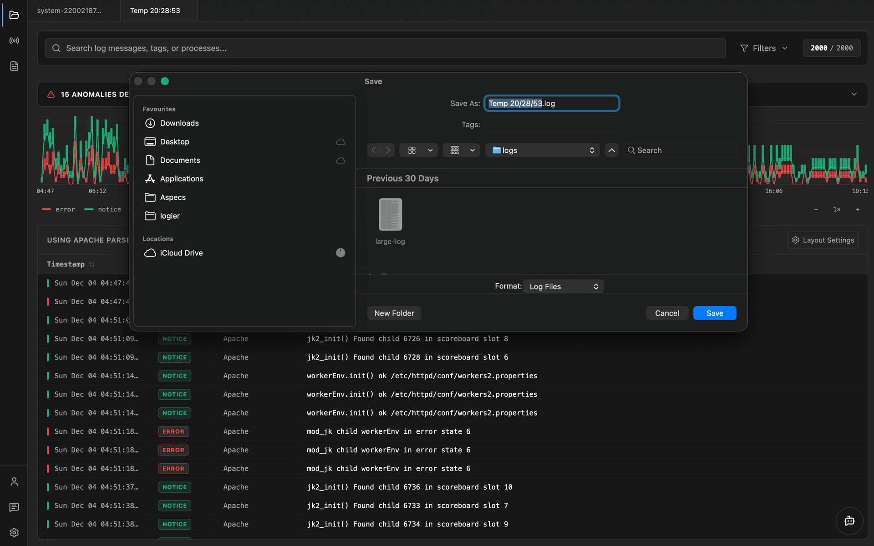Open the feedback message icon
874x546 pixels.
(14, 507)
